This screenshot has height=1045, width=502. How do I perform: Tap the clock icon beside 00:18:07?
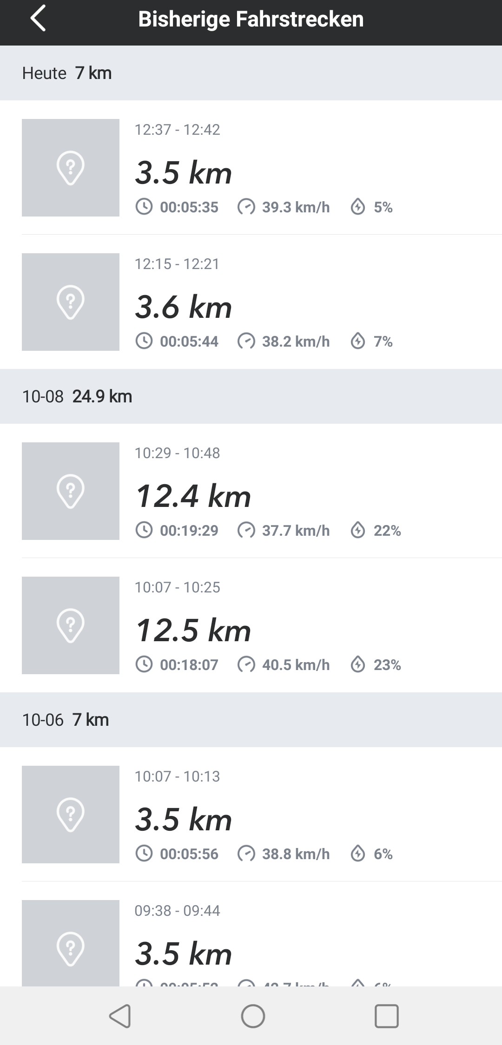[144, 664]
